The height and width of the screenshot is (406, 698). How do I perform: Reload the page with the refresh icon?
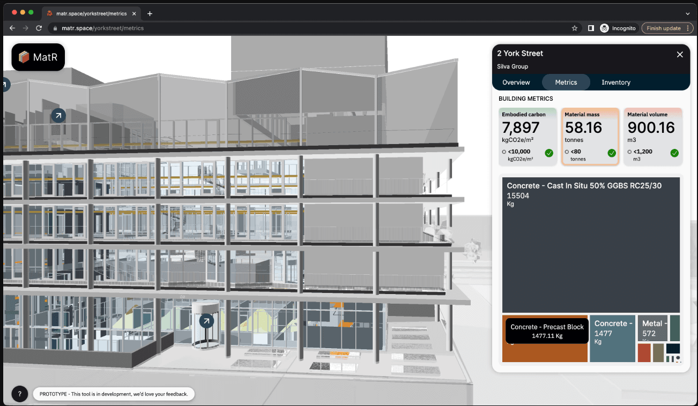click(x=39, y=28)
